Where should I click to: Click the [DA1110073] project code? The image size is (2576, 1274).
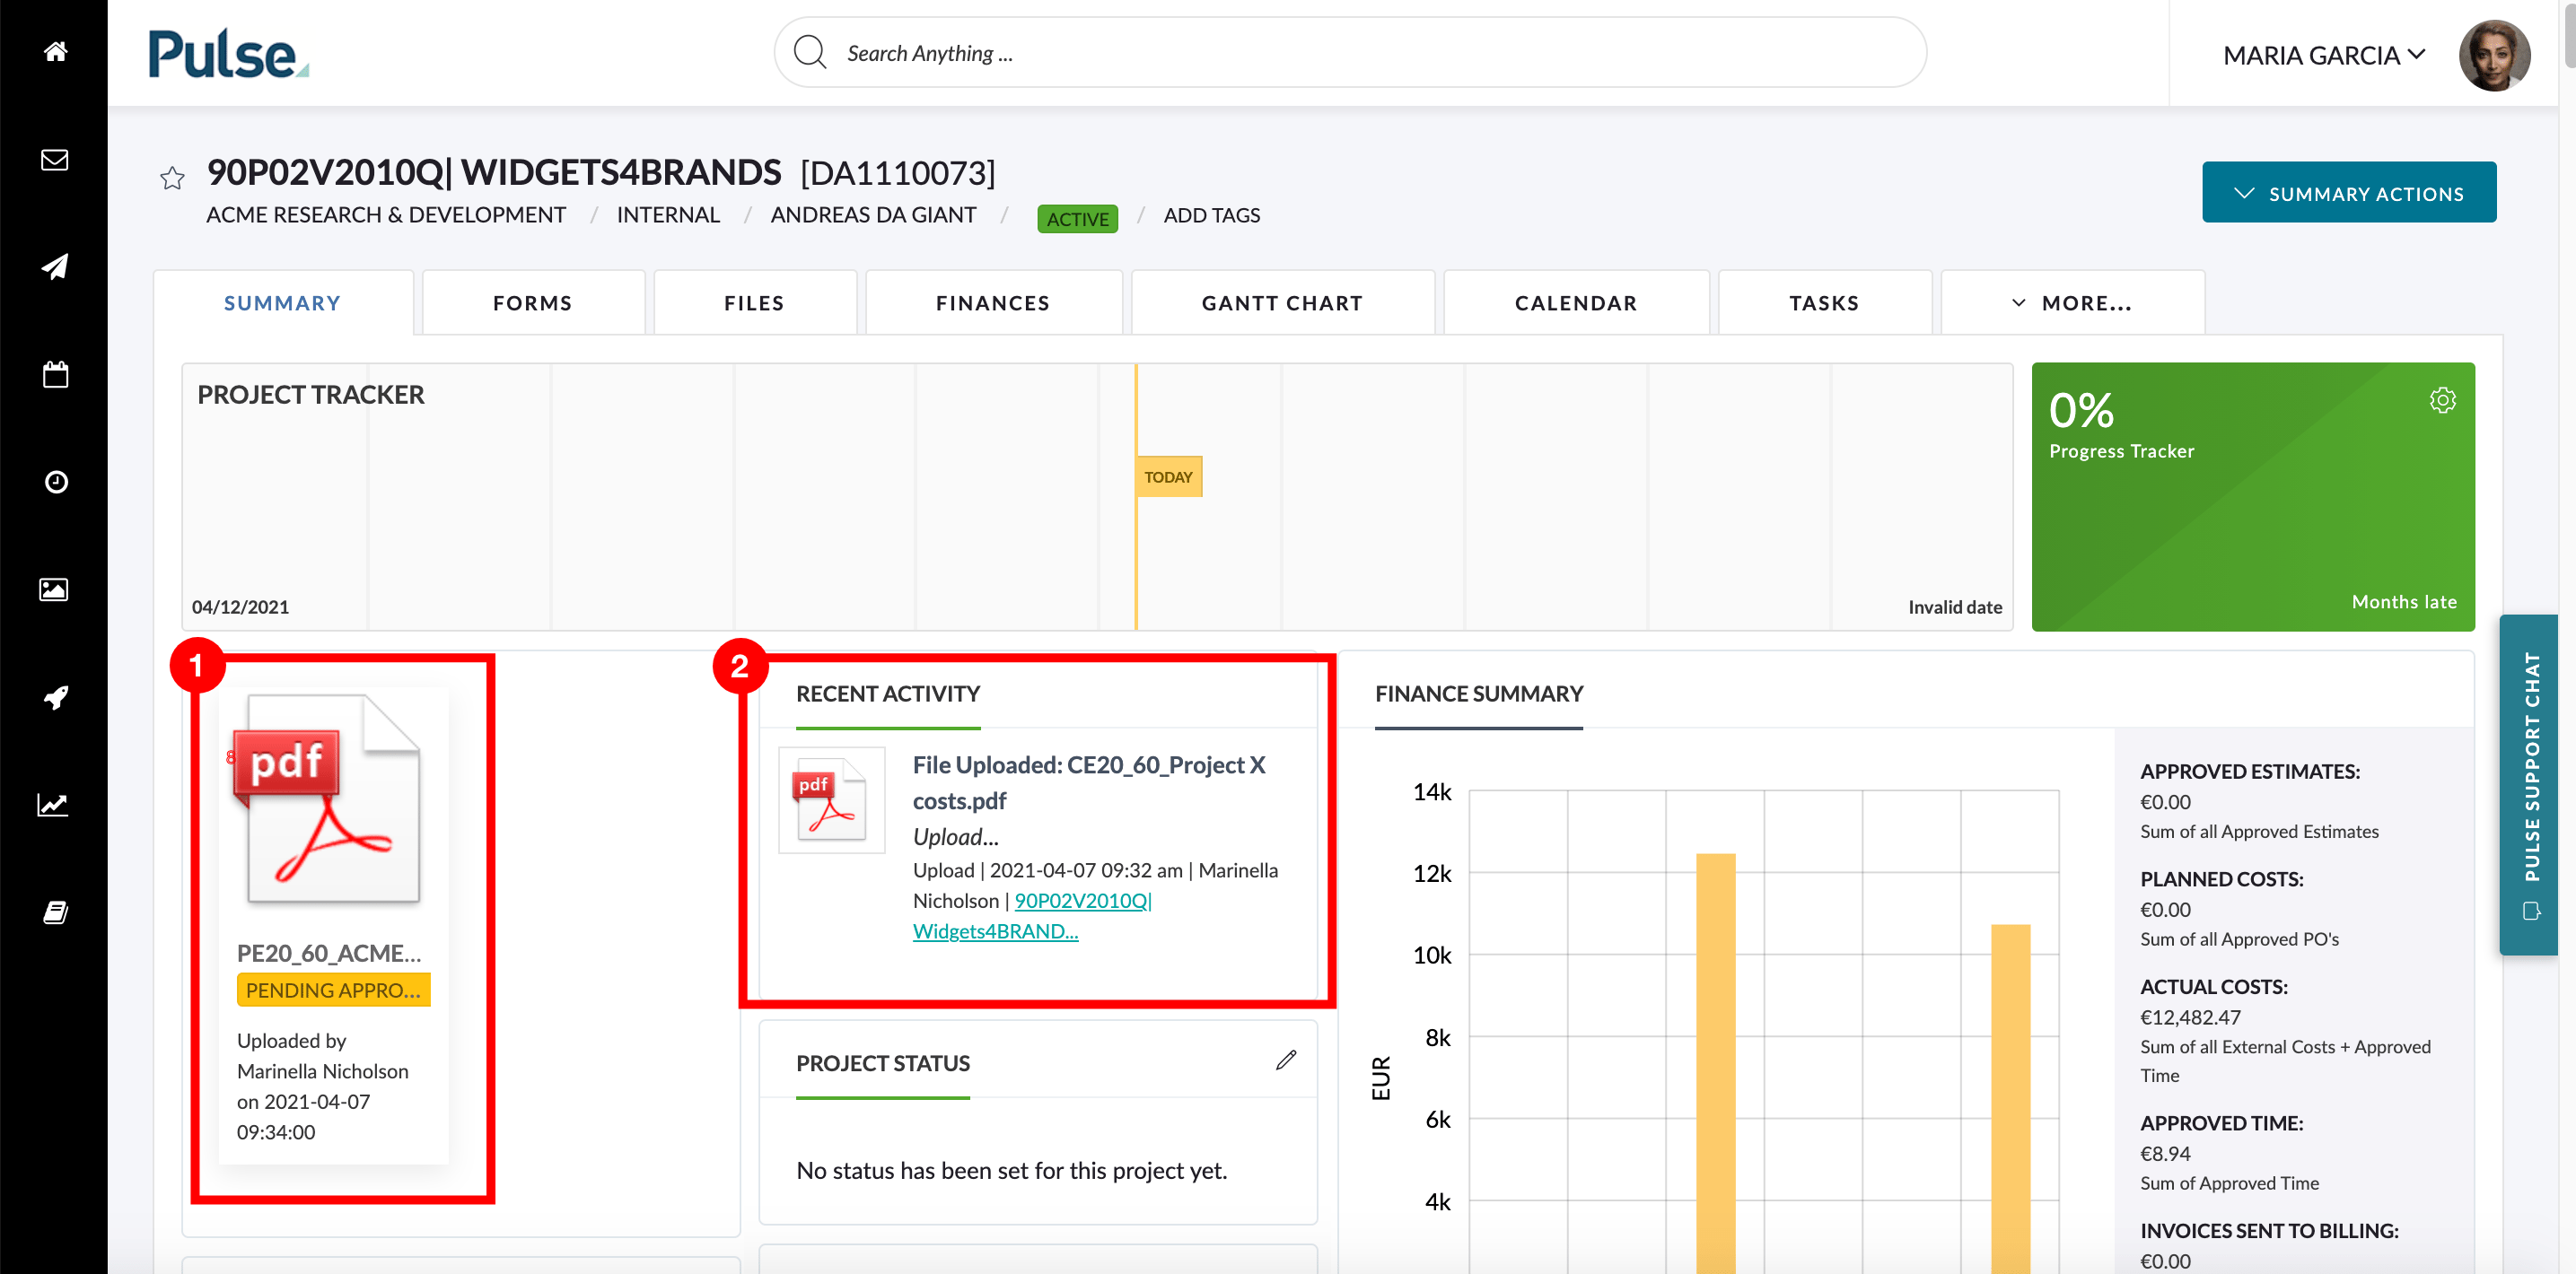898,172
